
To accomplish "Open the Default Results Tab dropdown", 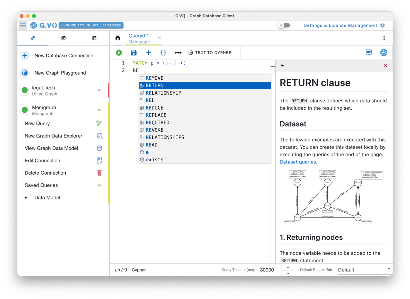I will coord(363,270).
